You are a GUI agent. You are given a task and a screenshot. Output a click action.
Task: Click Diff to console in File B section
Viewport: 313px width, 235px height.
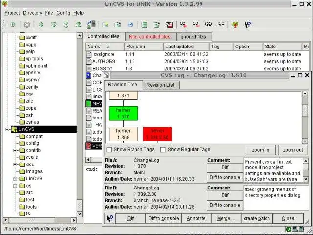[225, 205]
